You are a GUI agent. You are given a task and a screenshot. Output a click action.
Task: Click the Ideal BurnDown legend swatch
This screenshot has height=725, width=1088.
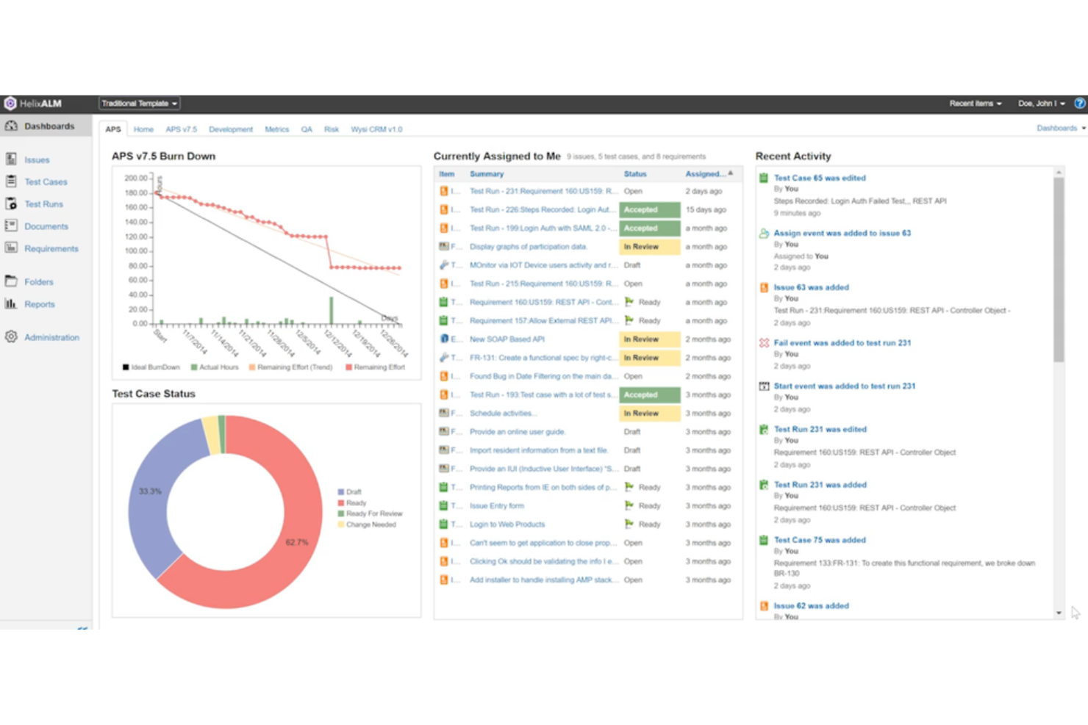(126, 367)
